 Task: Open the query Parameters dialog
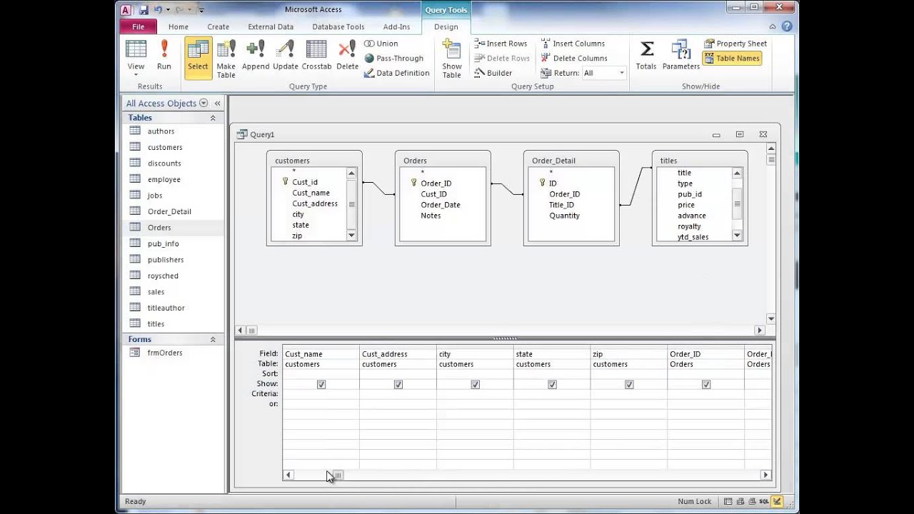[x=681, y=55]
